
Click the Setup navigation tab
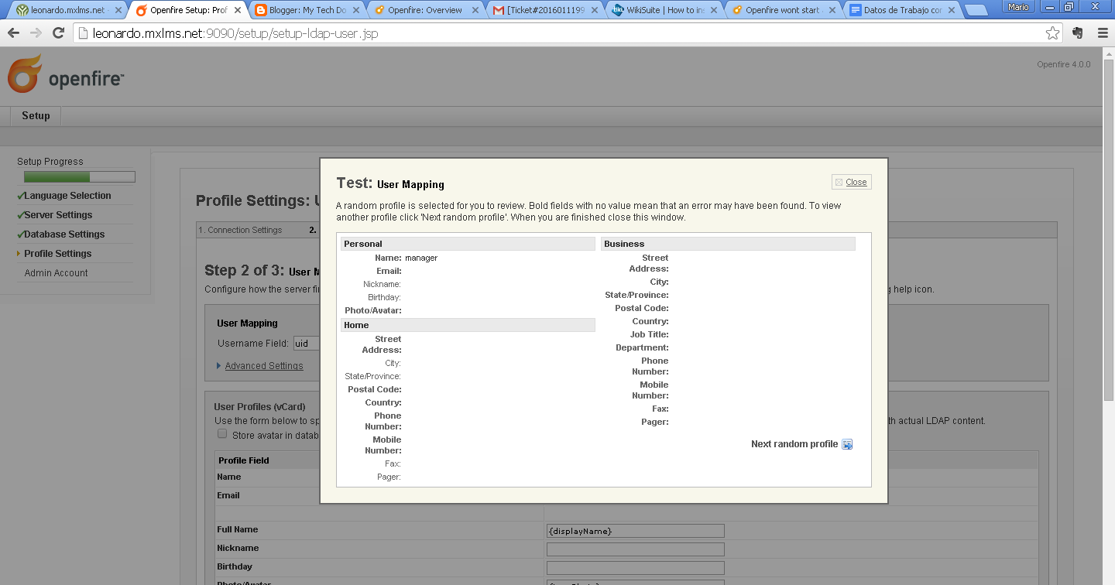36,116
